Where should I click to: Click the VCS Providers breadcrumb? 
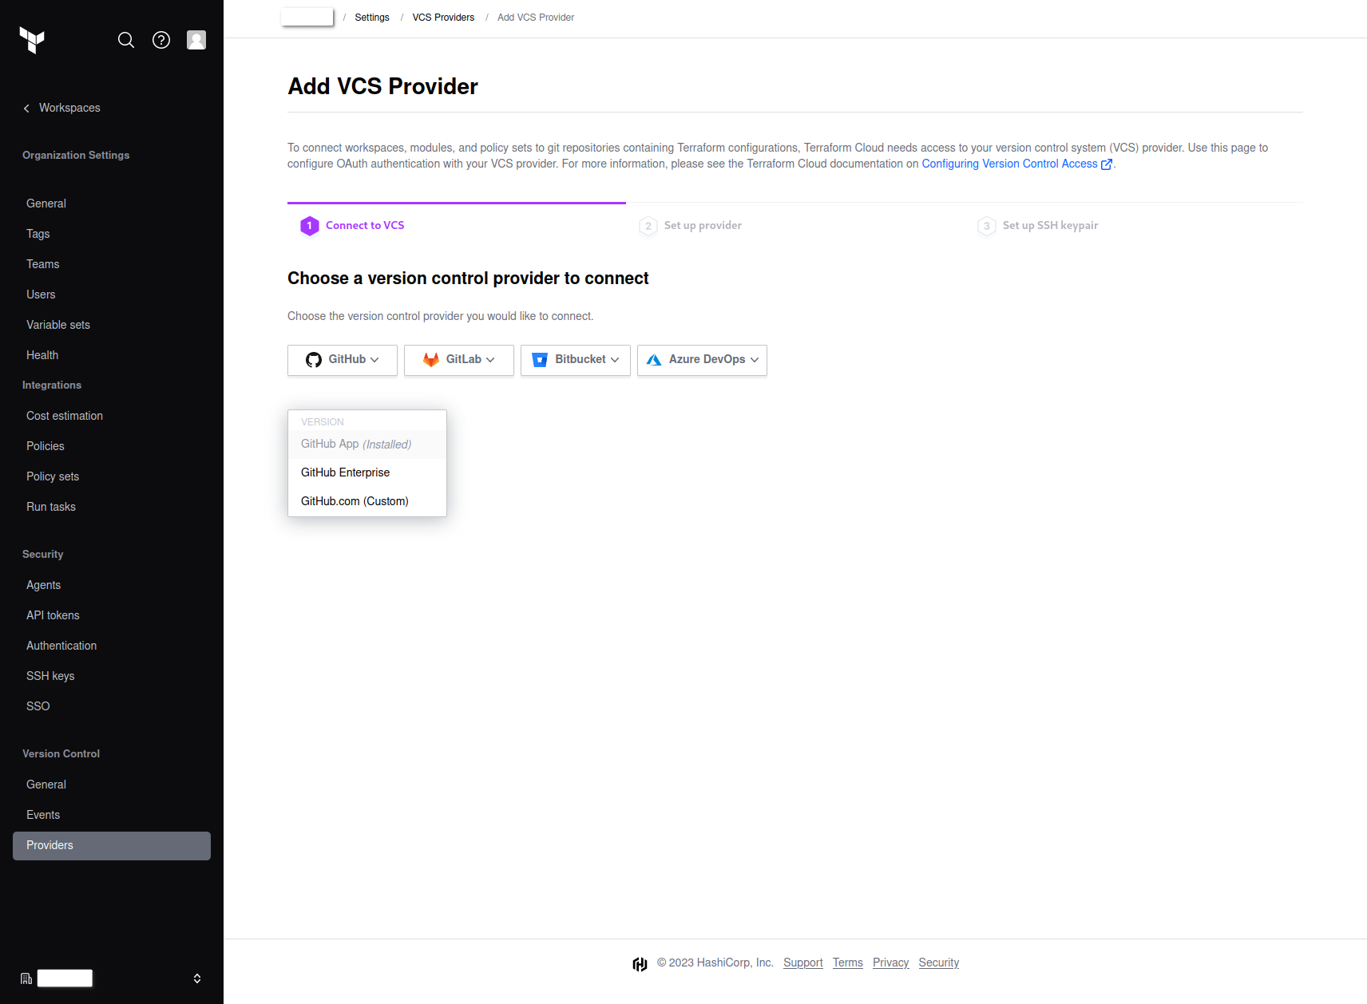[443, 18]
